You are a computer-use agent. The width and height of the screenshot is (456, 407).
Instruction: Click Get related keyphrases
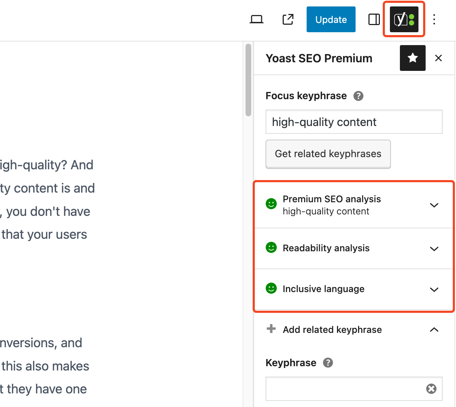pos(328,154)
